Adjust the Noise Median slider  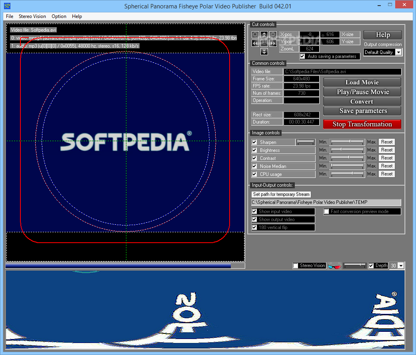coord(347,166)
